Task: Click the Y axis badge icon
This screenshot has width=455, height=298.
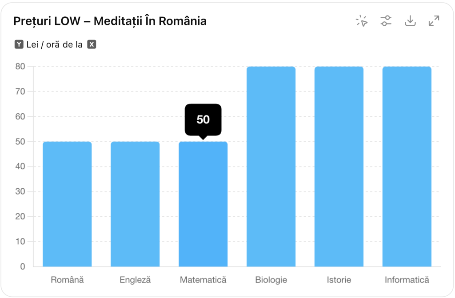Action: point(19,44)
